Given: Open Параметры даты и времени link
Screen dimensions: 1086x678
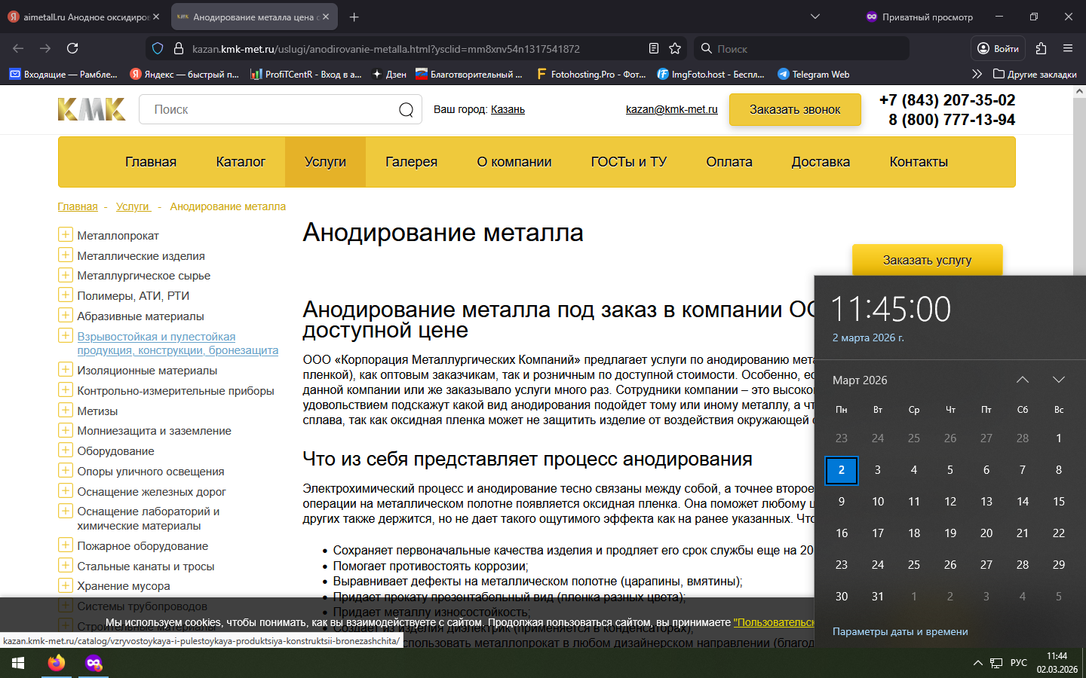Looking at the screenshot, I should click(900, 631).
